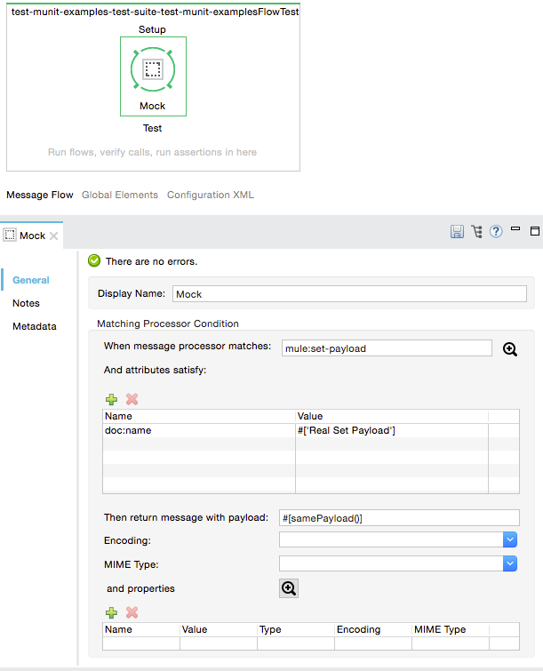This screenshot has width=543, height=671.
Task: Click the magnifier button next to 'and properties'
Action: point(289,588)
